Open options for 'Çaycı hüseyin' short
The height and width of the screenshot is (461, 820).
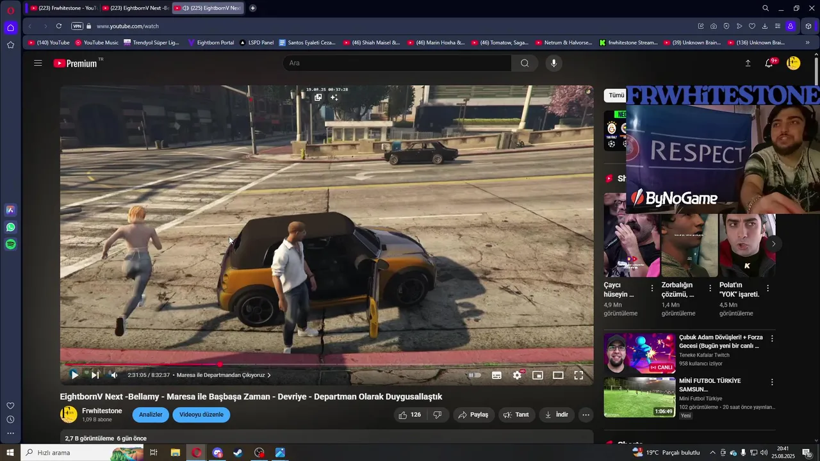coord(652,289)
